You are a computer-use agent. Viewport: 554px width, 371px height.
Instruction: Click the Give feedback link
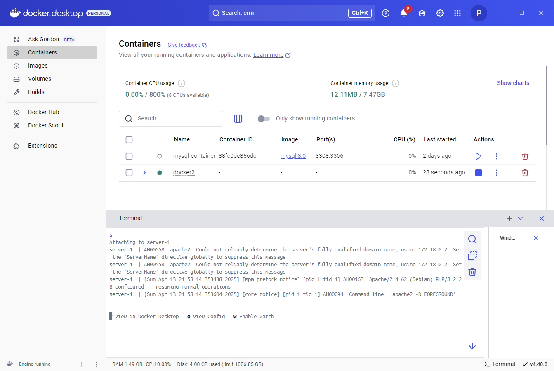coord(184,45)
